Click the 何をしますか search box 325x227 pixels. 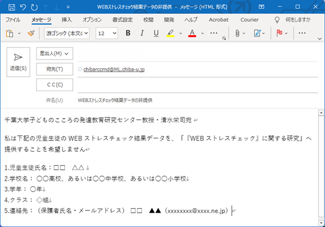(x=297, y=19)
